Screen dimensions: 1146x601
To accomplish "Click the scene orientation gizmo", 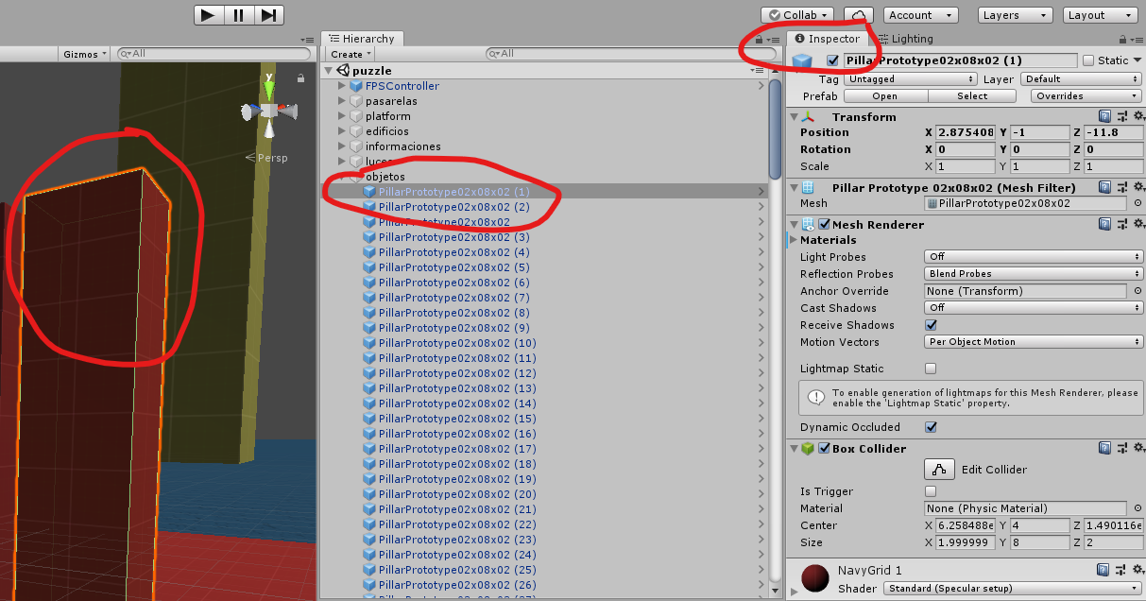I will tap(269, 112).
